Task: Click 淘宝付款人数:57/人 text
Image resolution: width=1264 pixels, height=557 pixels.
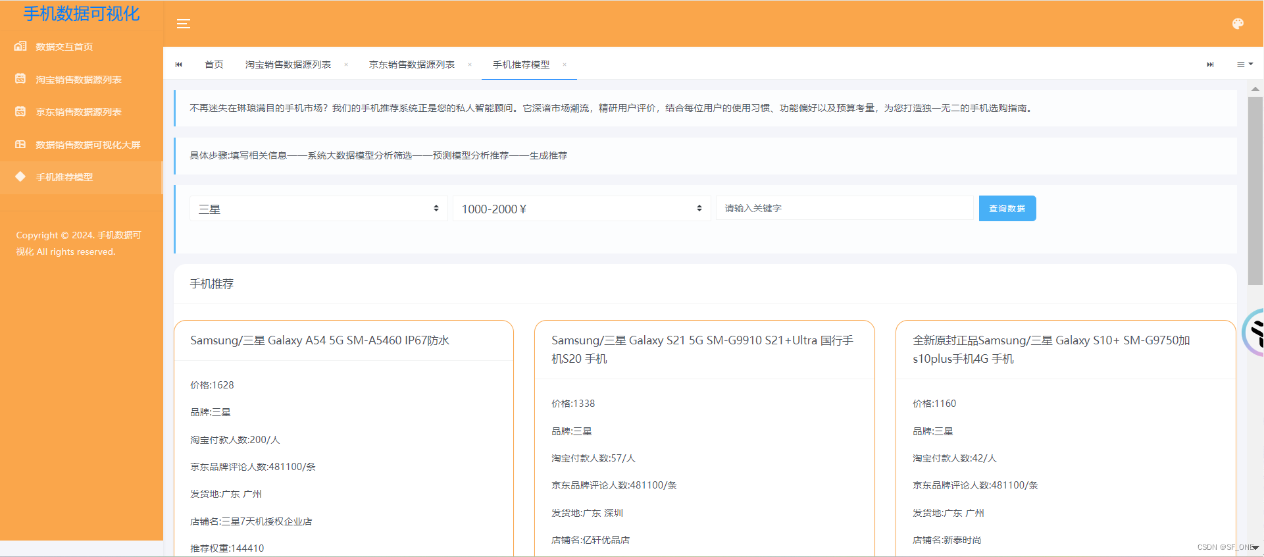Action: [x=594, y=458]
